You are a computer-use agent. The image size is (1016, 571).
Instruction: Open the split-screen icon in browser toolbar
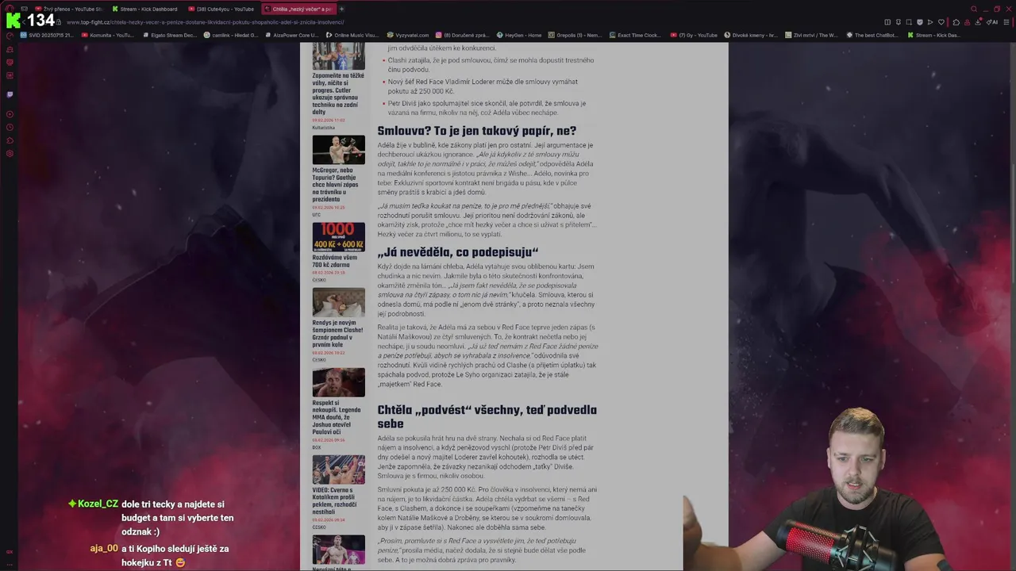[887, 22]
